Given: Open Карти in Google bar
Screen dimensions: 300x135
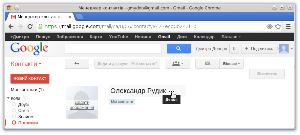Looking at the screenshot, I should tap(96, 37).
